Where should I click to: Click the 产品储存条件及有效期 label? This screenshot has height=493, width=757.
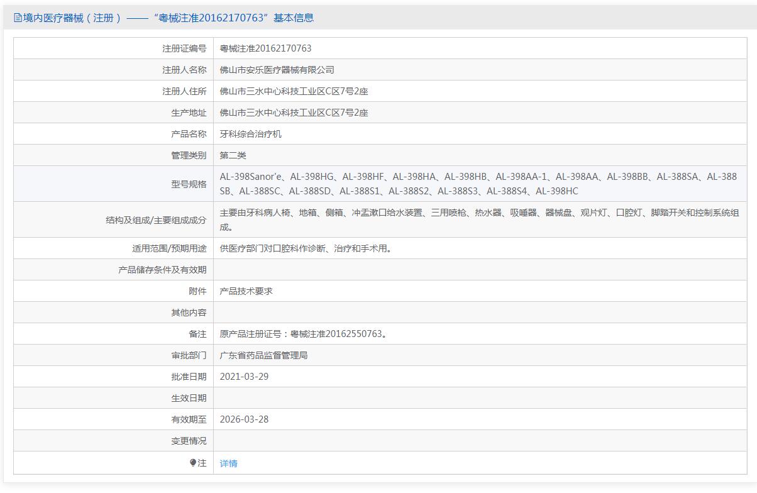[x=162, y=270]
